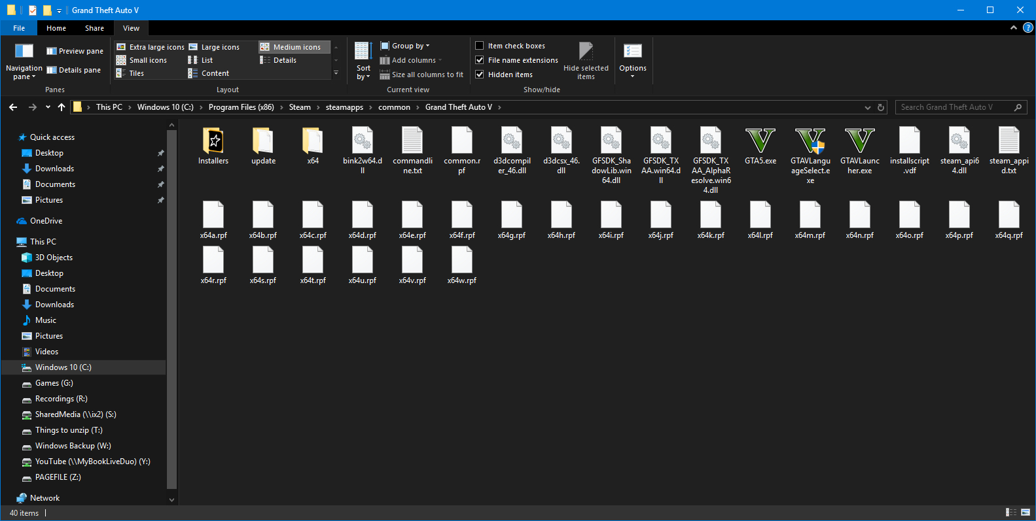Screen dimensions: 1036x521
Task: Toggle the Details pane
Action: point(73,70)
